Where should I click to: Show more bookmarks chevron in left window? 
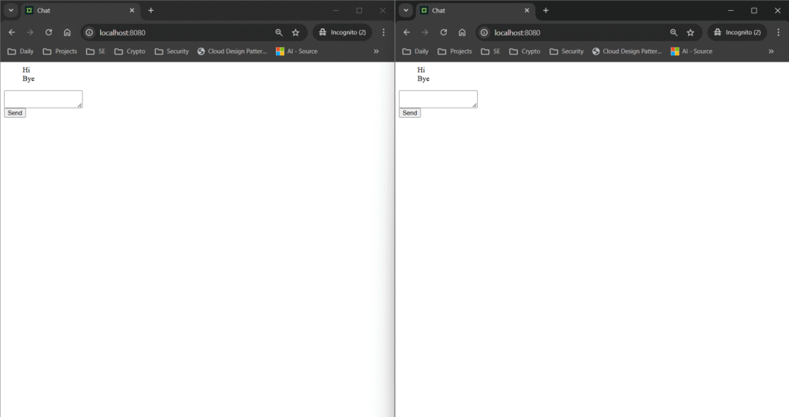[x=376, y=52]
